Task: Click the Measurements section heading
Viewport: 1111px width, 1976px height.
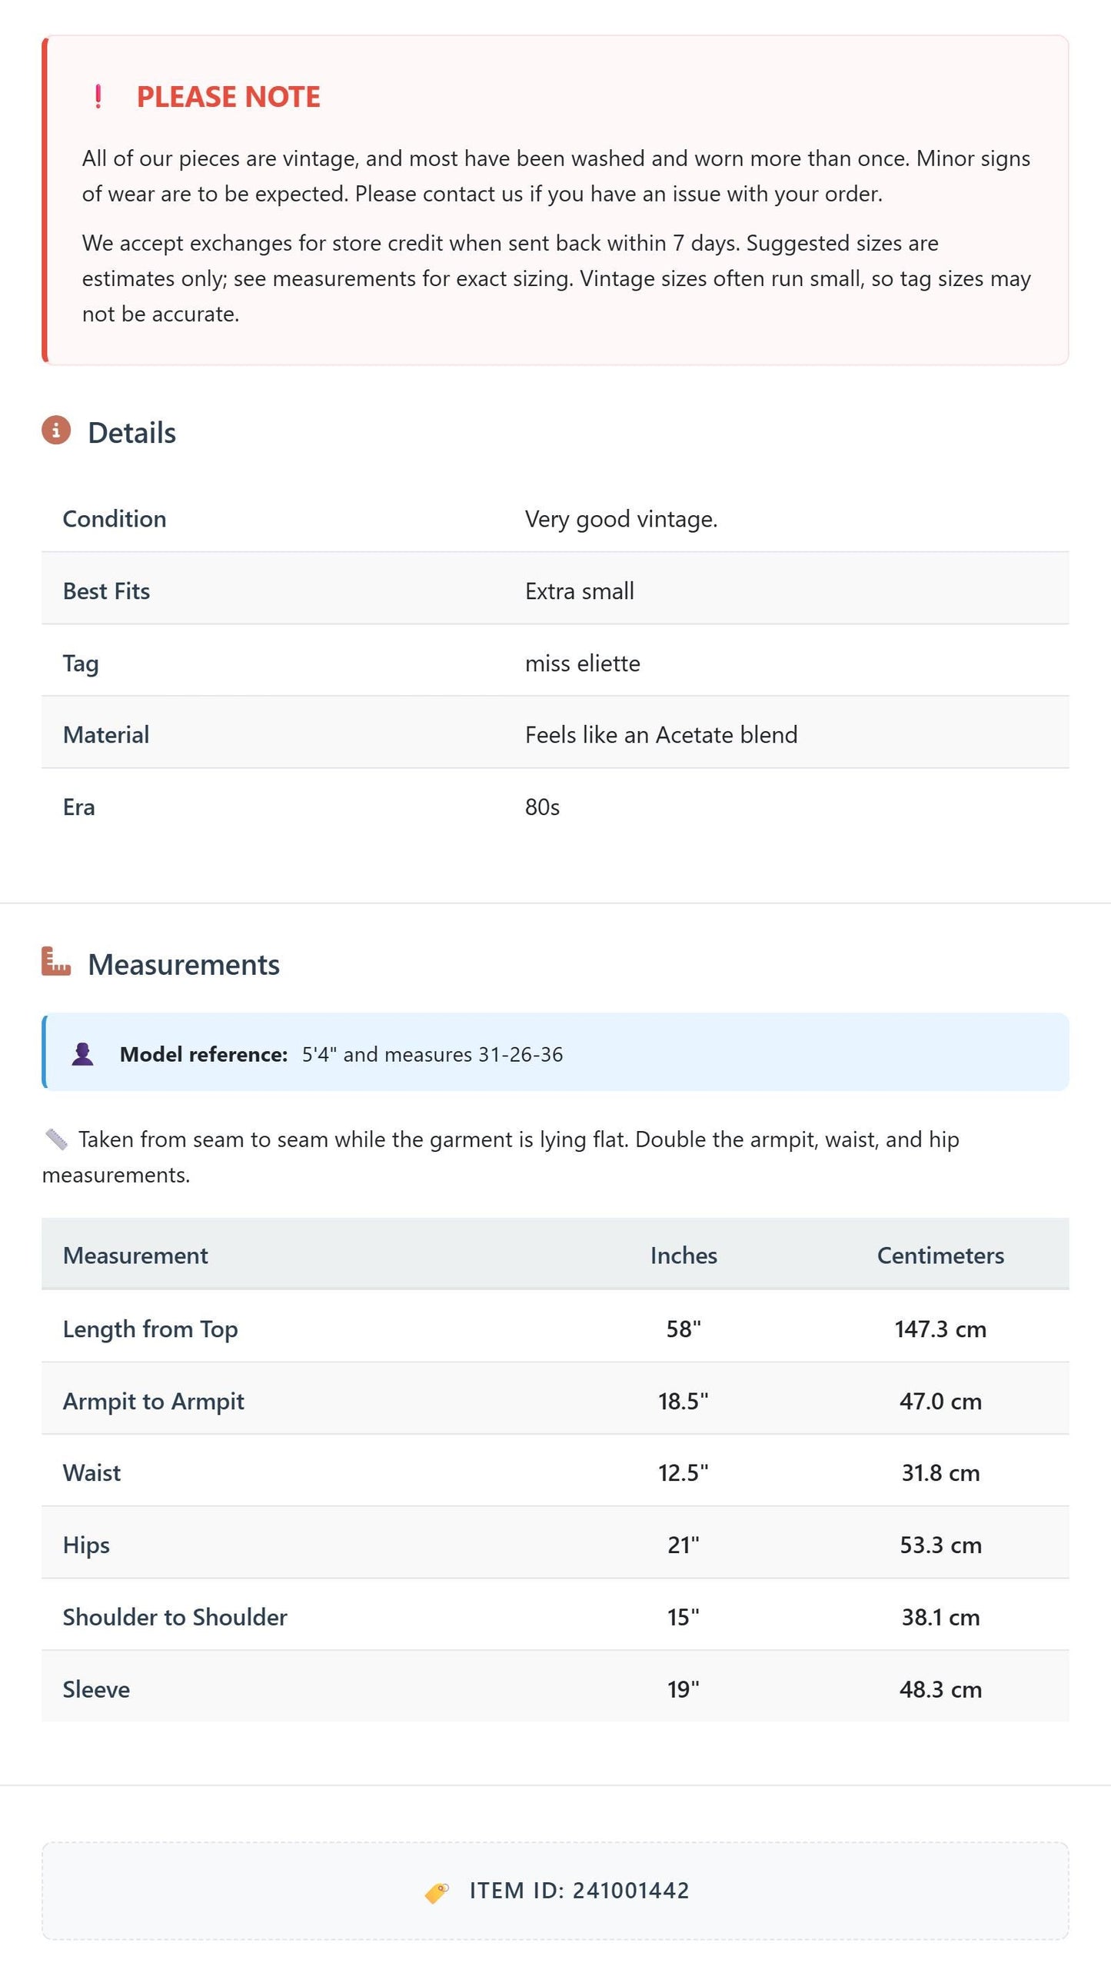Action: click(184, 965)
